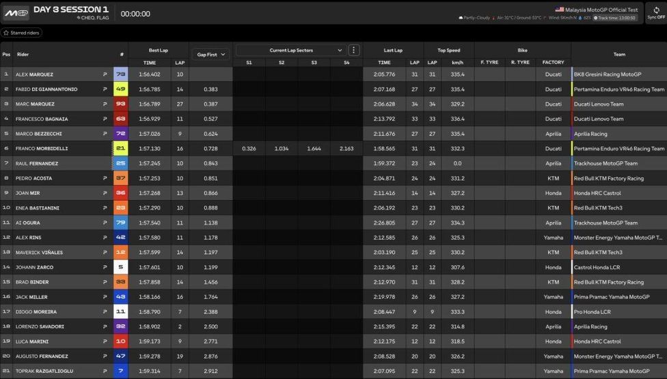Click the pit icon for Ai Ogura
Viewport: 667px width, 379px height.
point(105,223)
